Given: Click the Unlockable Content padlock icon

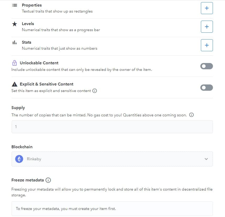Looking at the screenshot, I should pos(14,63).
